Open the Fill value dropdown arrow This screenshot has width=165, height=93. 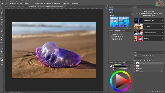point(152,60)
